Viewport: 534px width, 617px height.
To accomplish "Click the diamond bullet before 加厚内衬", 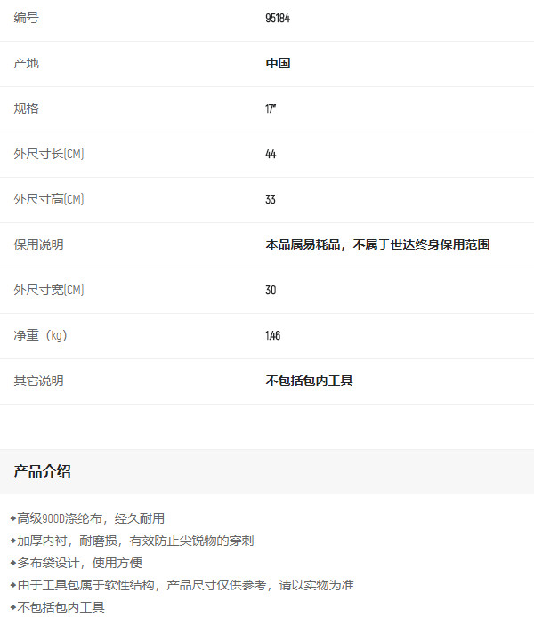I will pyautogui.click(x=12, y=541).
